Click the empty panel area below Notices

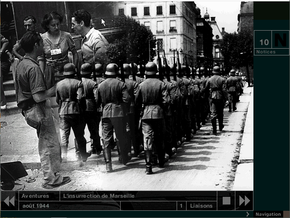coord(271,126)
